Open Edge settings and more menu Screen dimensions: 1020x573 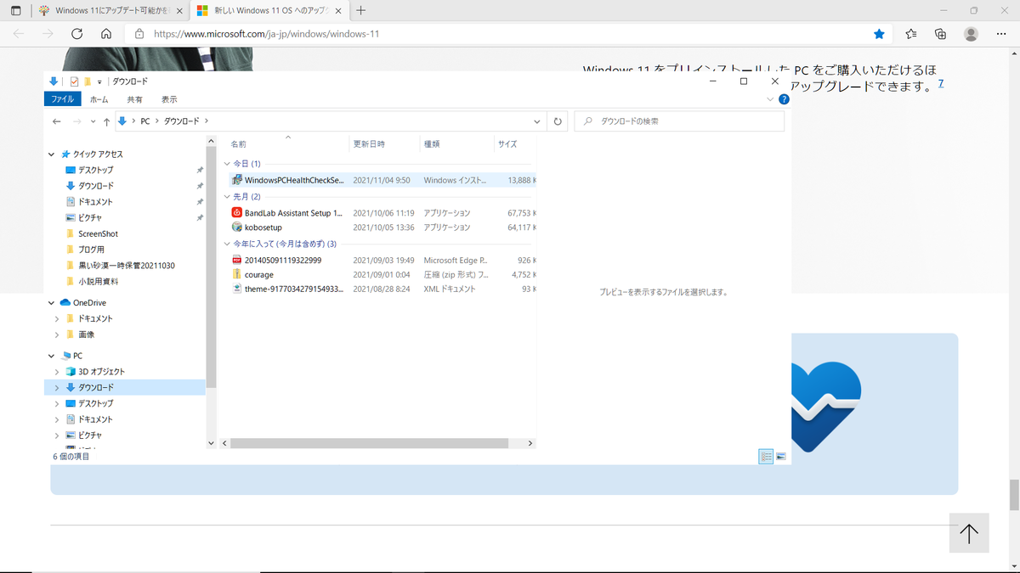[1000, 34]
